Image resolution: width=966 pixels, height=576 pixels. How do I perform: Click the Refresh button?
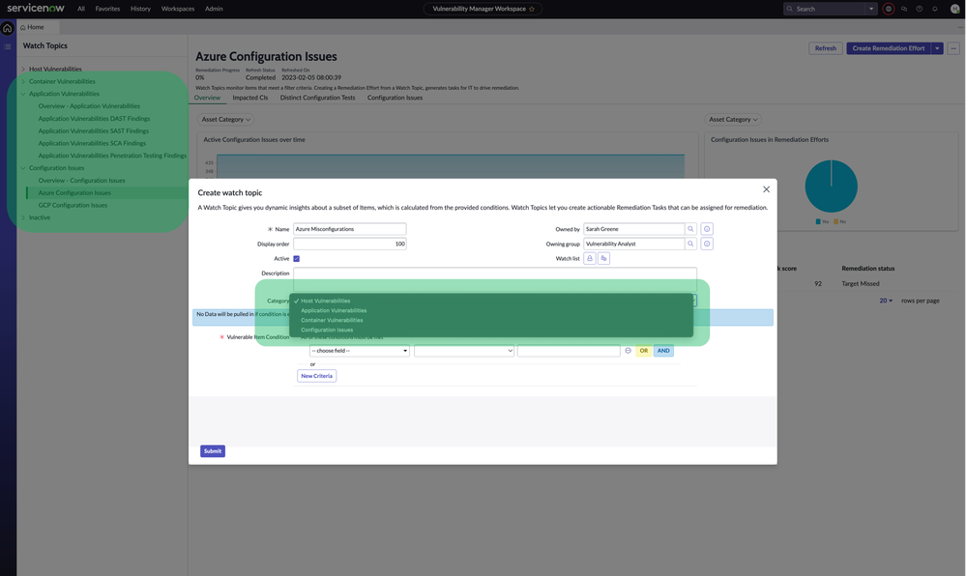826,48
